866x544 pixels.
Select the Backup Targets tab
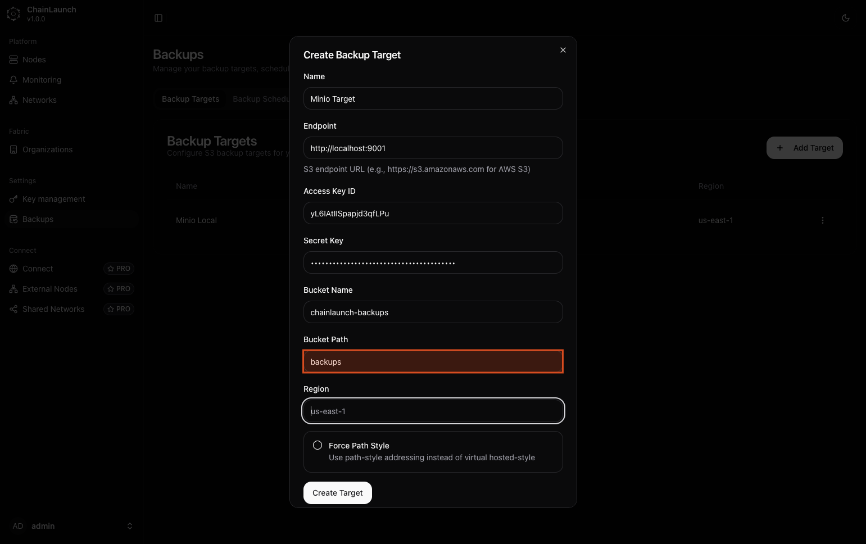coord(191,99)
